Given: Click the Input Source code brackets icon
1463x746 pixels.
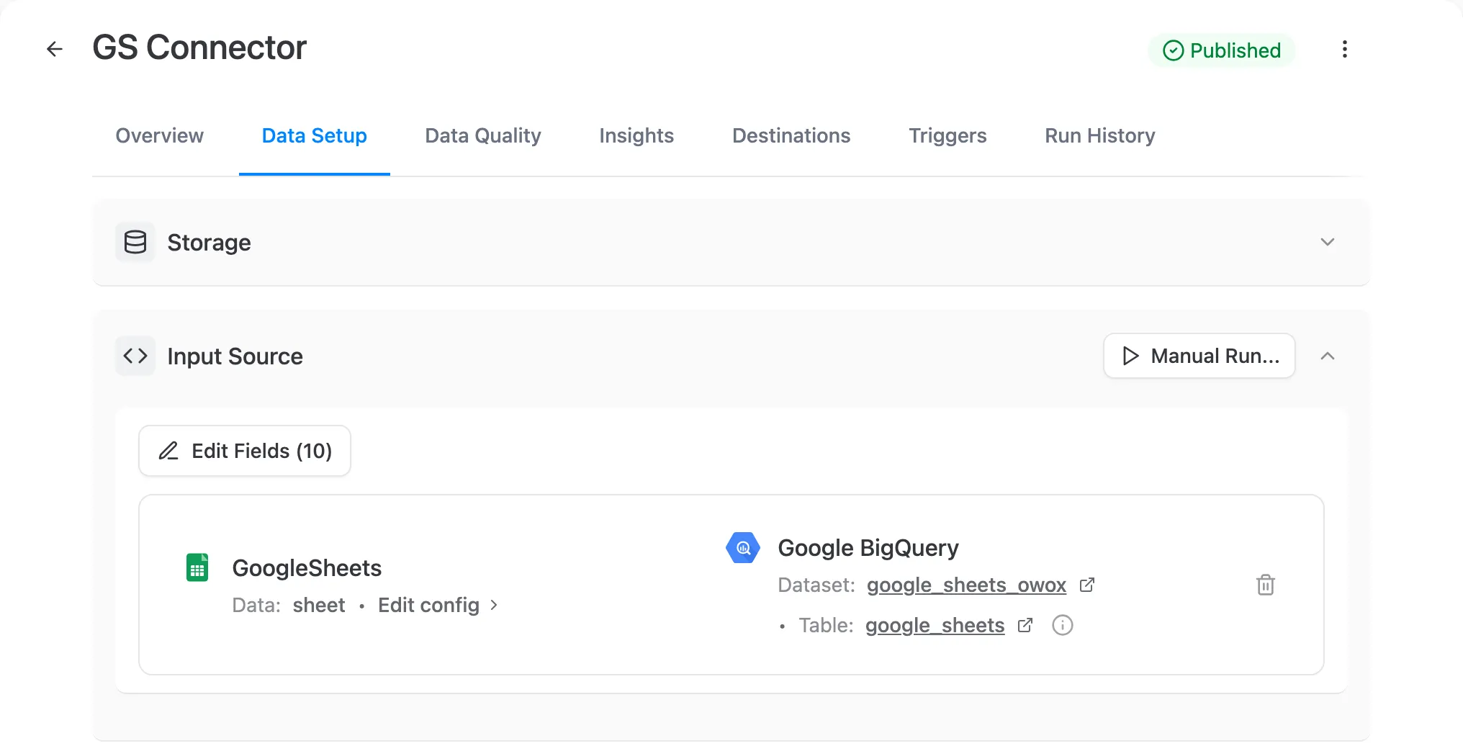Looking at the screenshot, I should [135, 356].
